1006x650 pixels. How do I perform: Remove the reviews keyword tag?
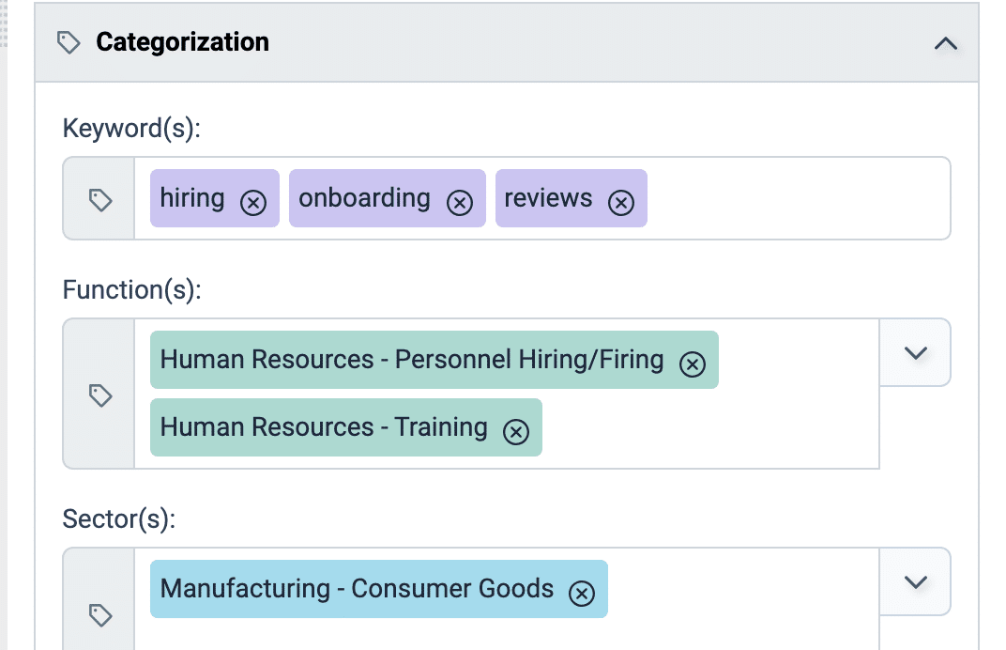pos(621,203)
